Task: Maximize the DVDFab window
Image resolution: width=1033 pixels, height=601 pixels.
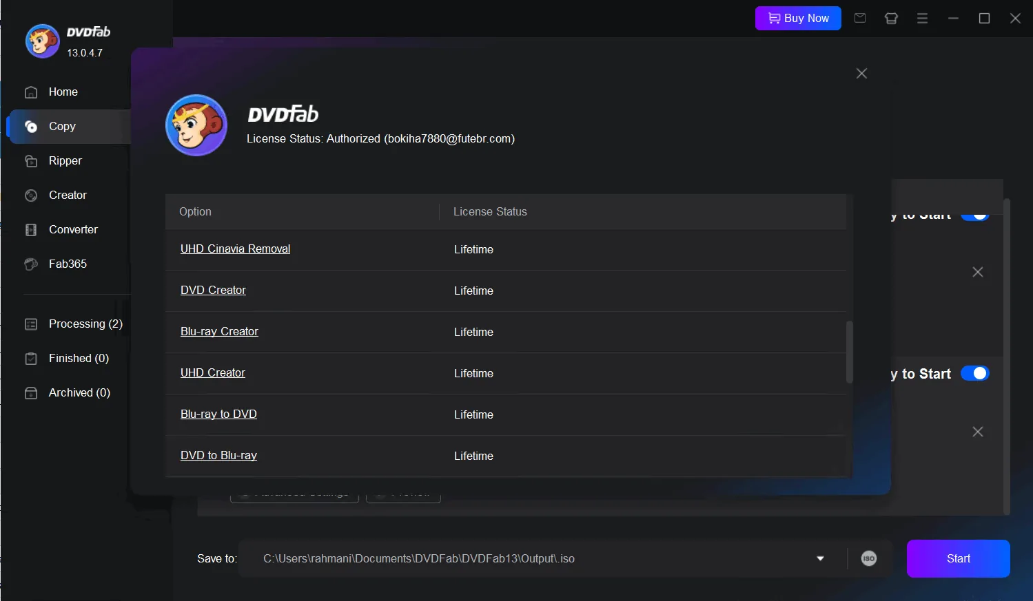Action: (984, 19)
